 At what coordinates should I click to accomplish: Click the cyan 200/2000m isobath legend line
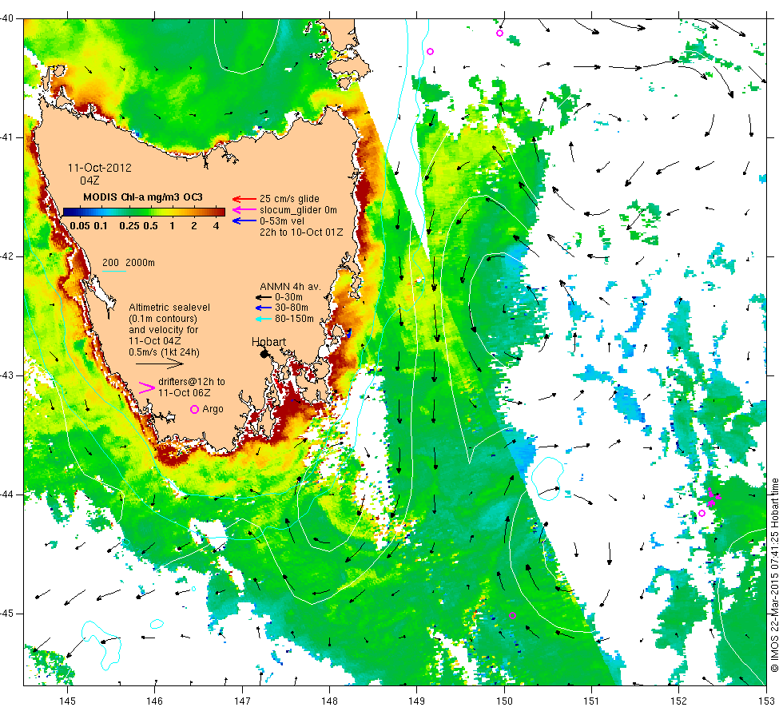[113, 272]
